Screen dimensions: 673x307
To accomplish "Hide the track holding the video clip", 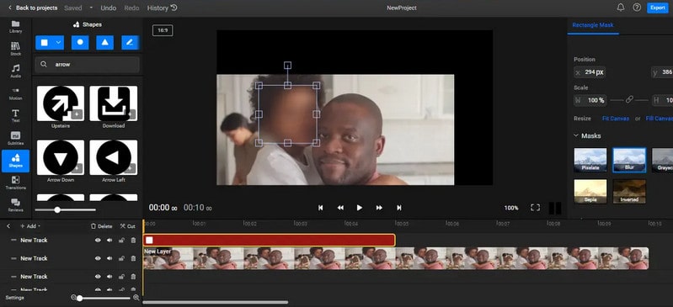I will click(98, 258).
